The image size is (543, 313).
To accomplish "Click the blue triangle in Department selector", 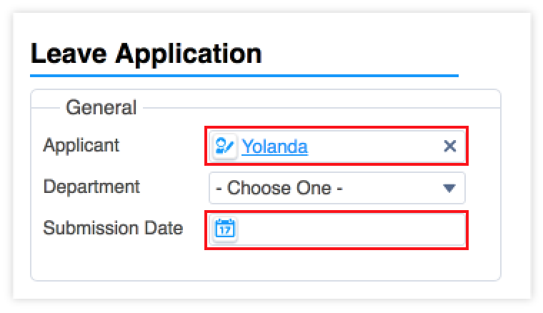I will [449, 188].
